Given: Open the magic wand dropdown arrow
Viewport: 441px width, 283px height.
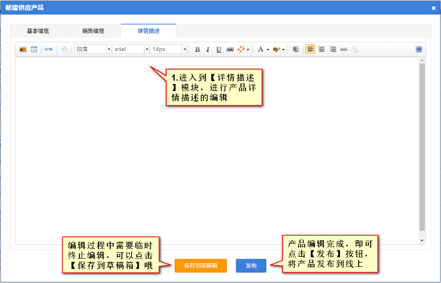Looking at the screenshot, I should tap(248, 50).
